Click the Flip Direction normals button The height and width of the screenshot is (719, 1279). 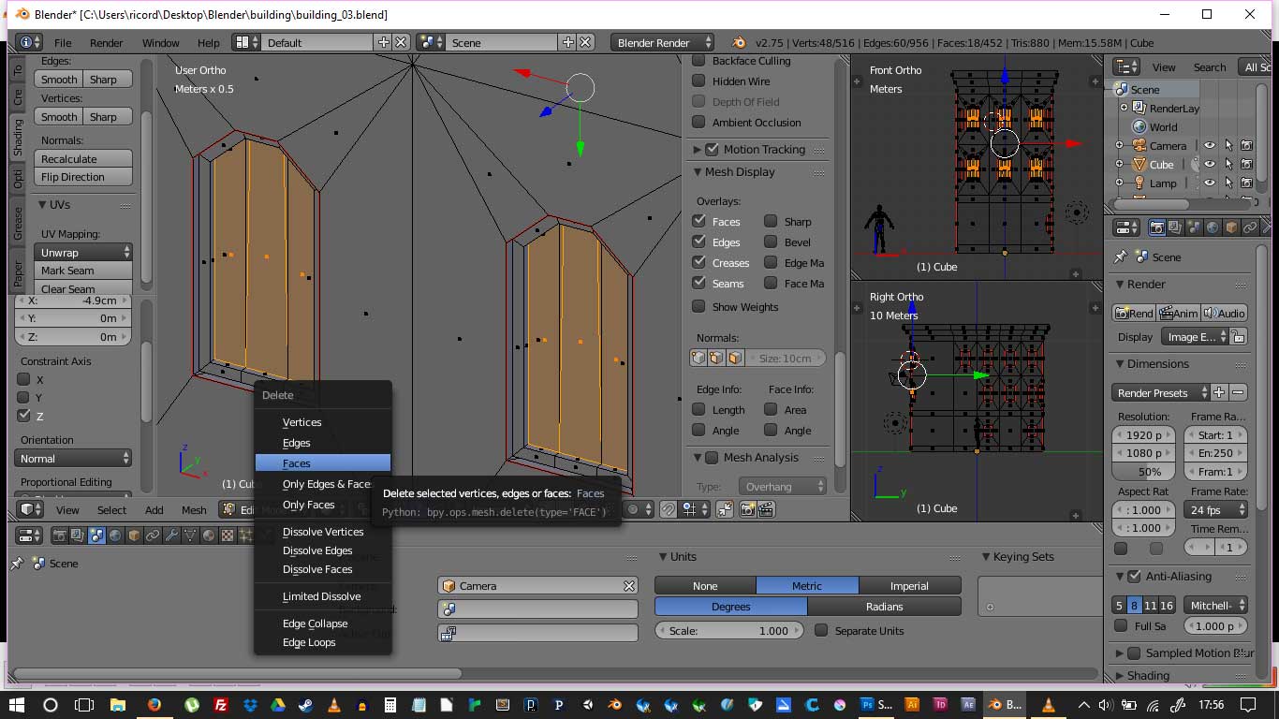[x=83, y=177]
